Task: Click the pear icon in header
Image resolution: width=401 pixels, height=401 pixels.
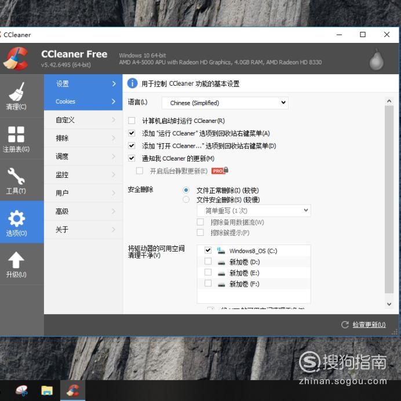Action: click(377, 60)
